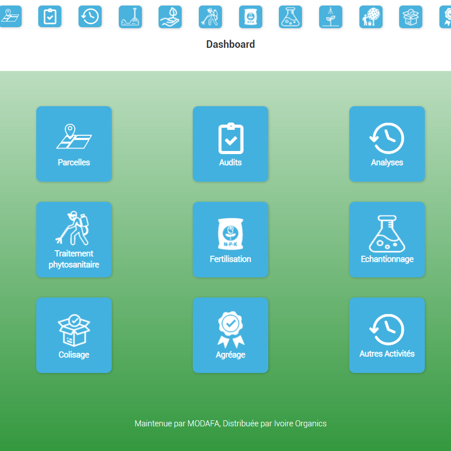Screen dimensions: 451x451
Task: Click the shovel digging icon in top bar
Action: point(130,17)
